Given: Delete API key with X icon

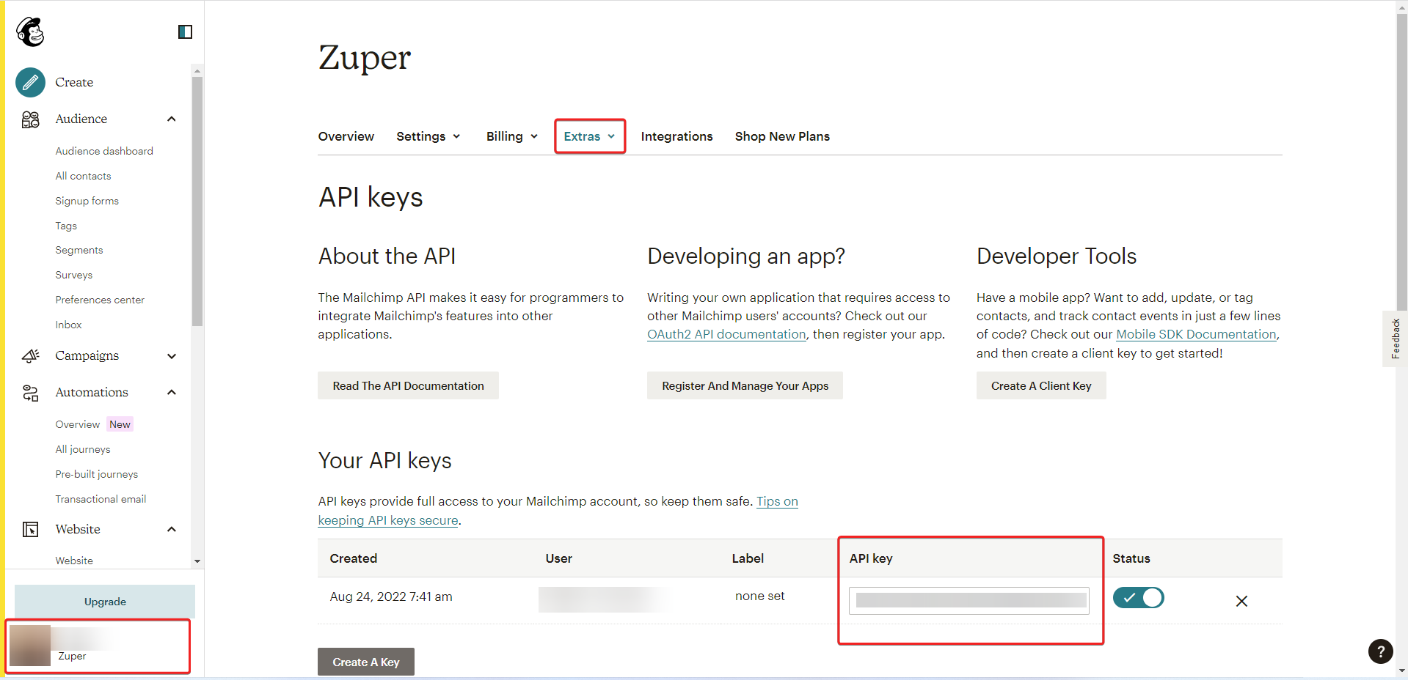Looking at the screenshot, I should tap(1241, 601).
